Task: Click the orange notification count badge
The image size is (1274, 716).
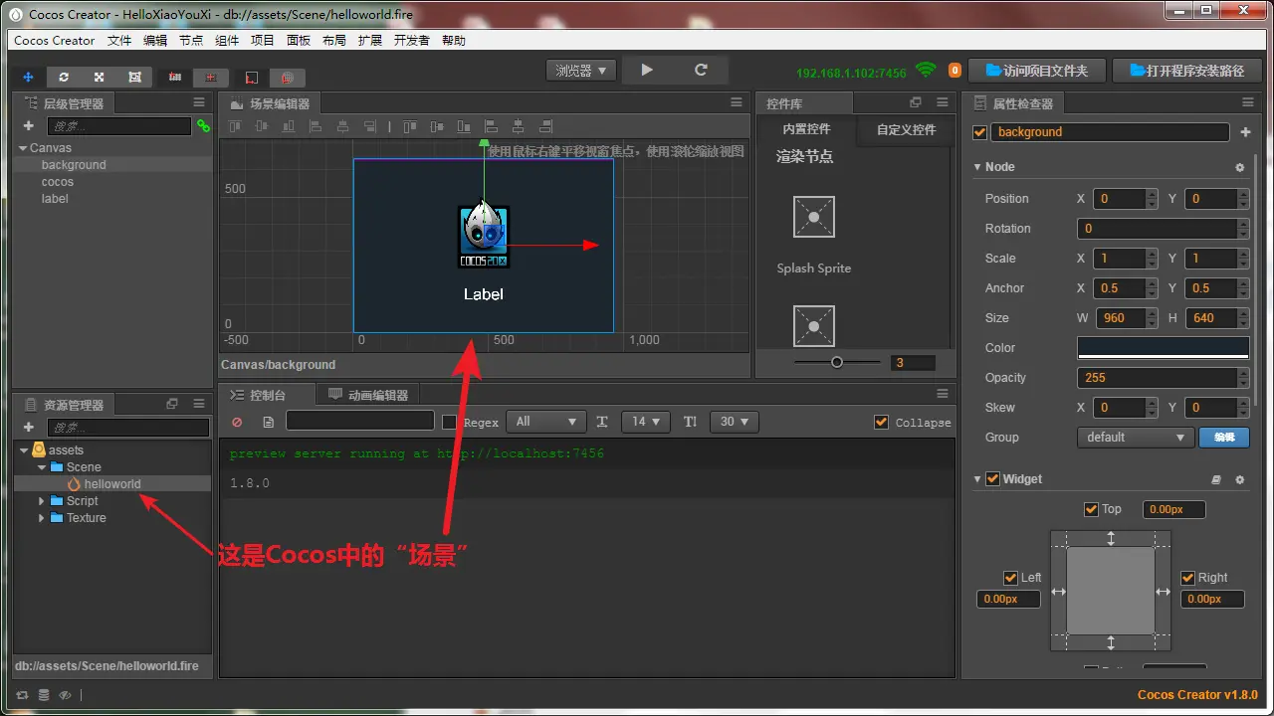Action: pyautogui.click(x=955, y=71)
